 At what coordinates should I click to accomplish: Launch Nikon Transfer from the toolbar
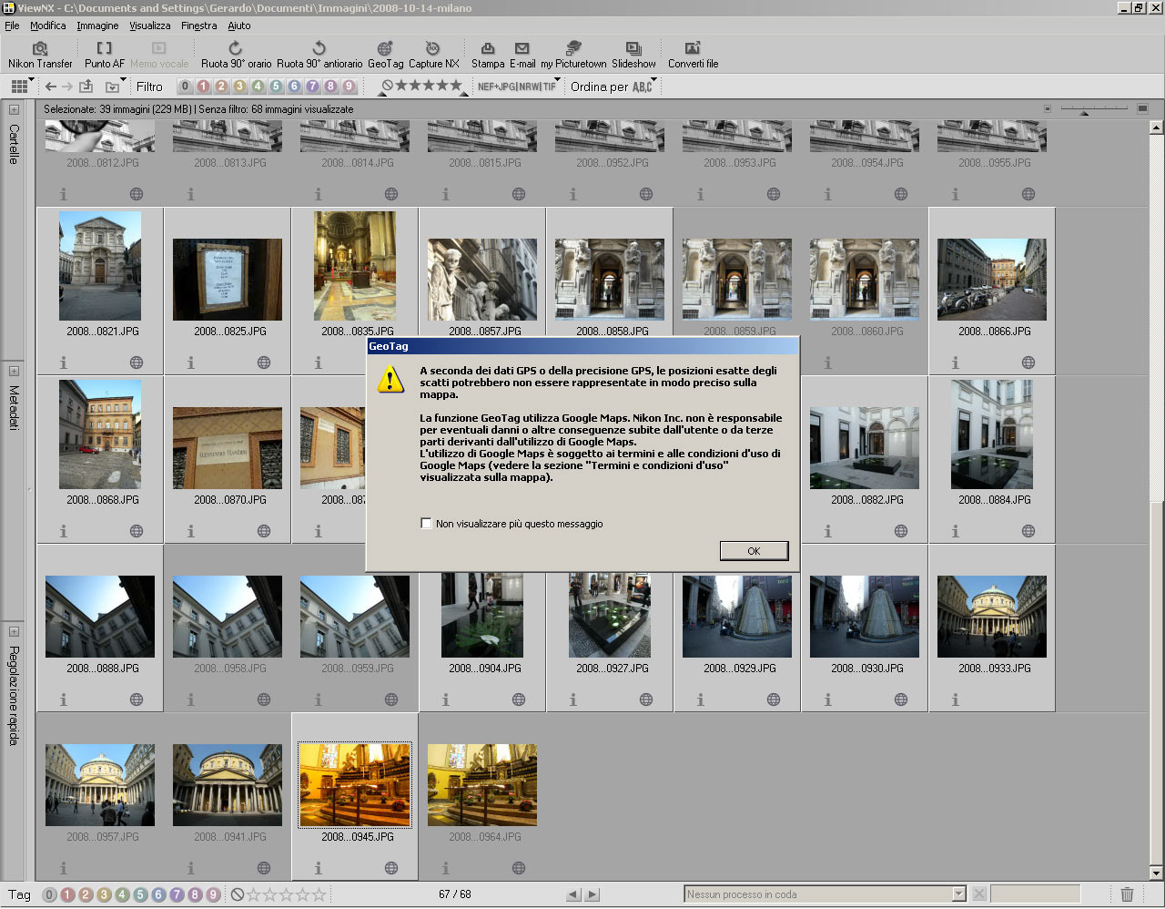pos(40,55)
